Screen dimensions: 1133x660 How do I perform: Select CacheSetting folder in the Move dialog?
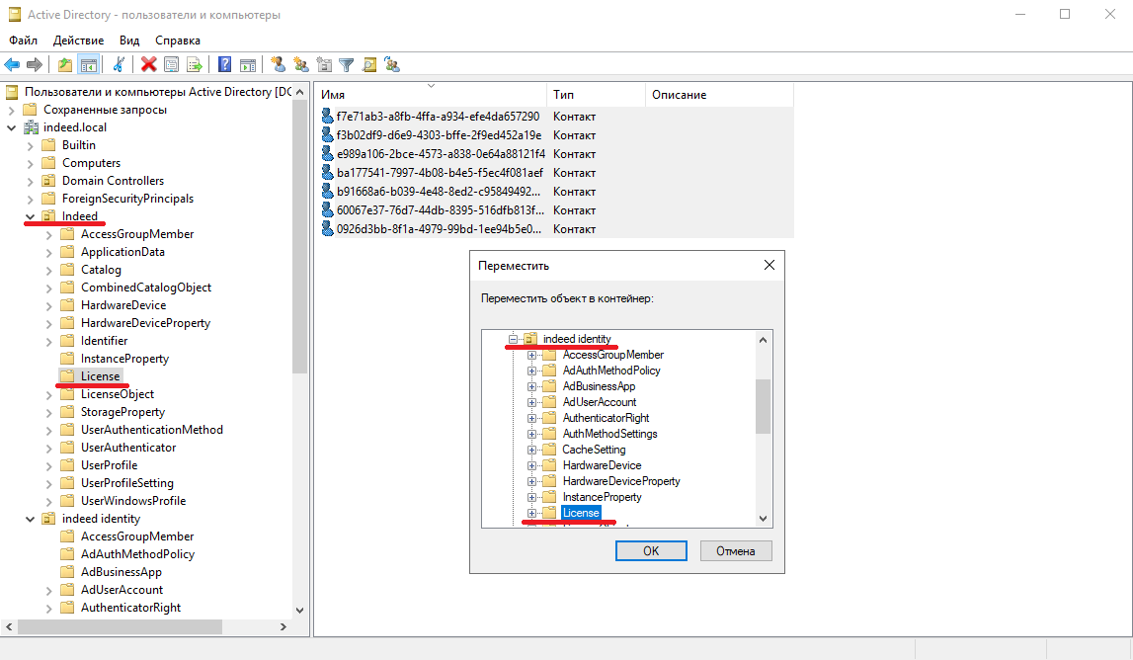click(594, 450)
